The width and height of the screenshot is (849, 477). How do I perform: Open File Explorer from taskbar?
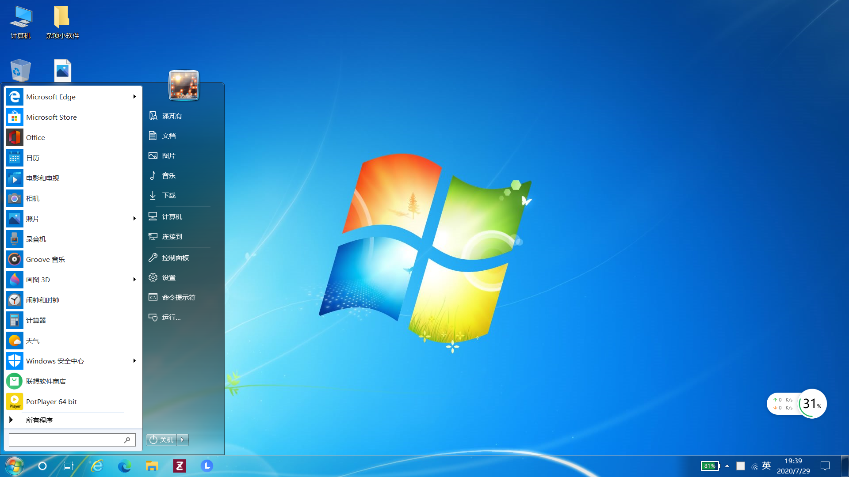click(152, 466)
